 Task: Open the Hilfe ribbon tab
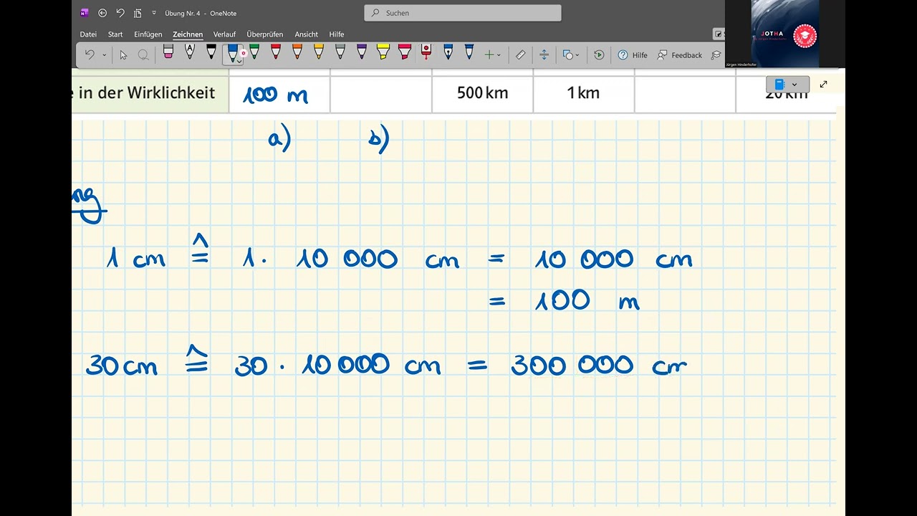pos(337,34)
